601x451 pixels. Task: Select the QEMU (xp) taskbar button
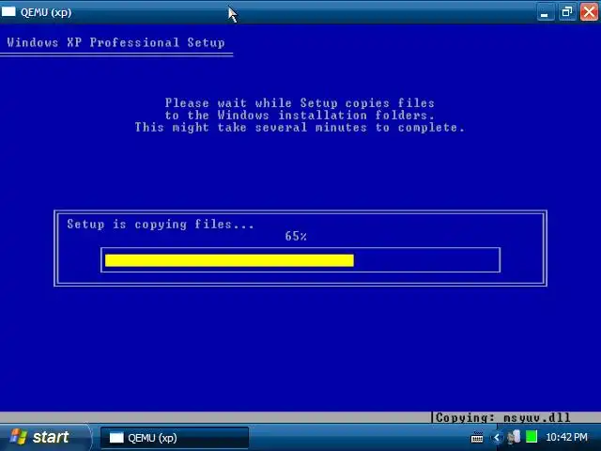point(175,438)
